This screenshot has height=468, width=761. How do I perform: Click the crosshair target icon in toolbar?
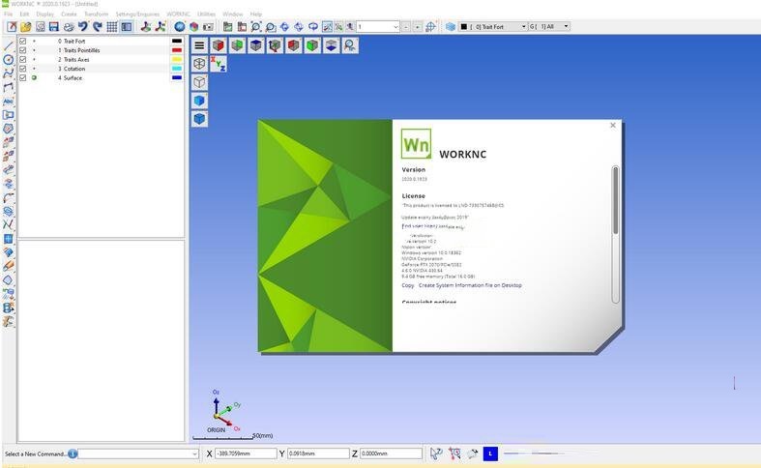coord(430,27)
